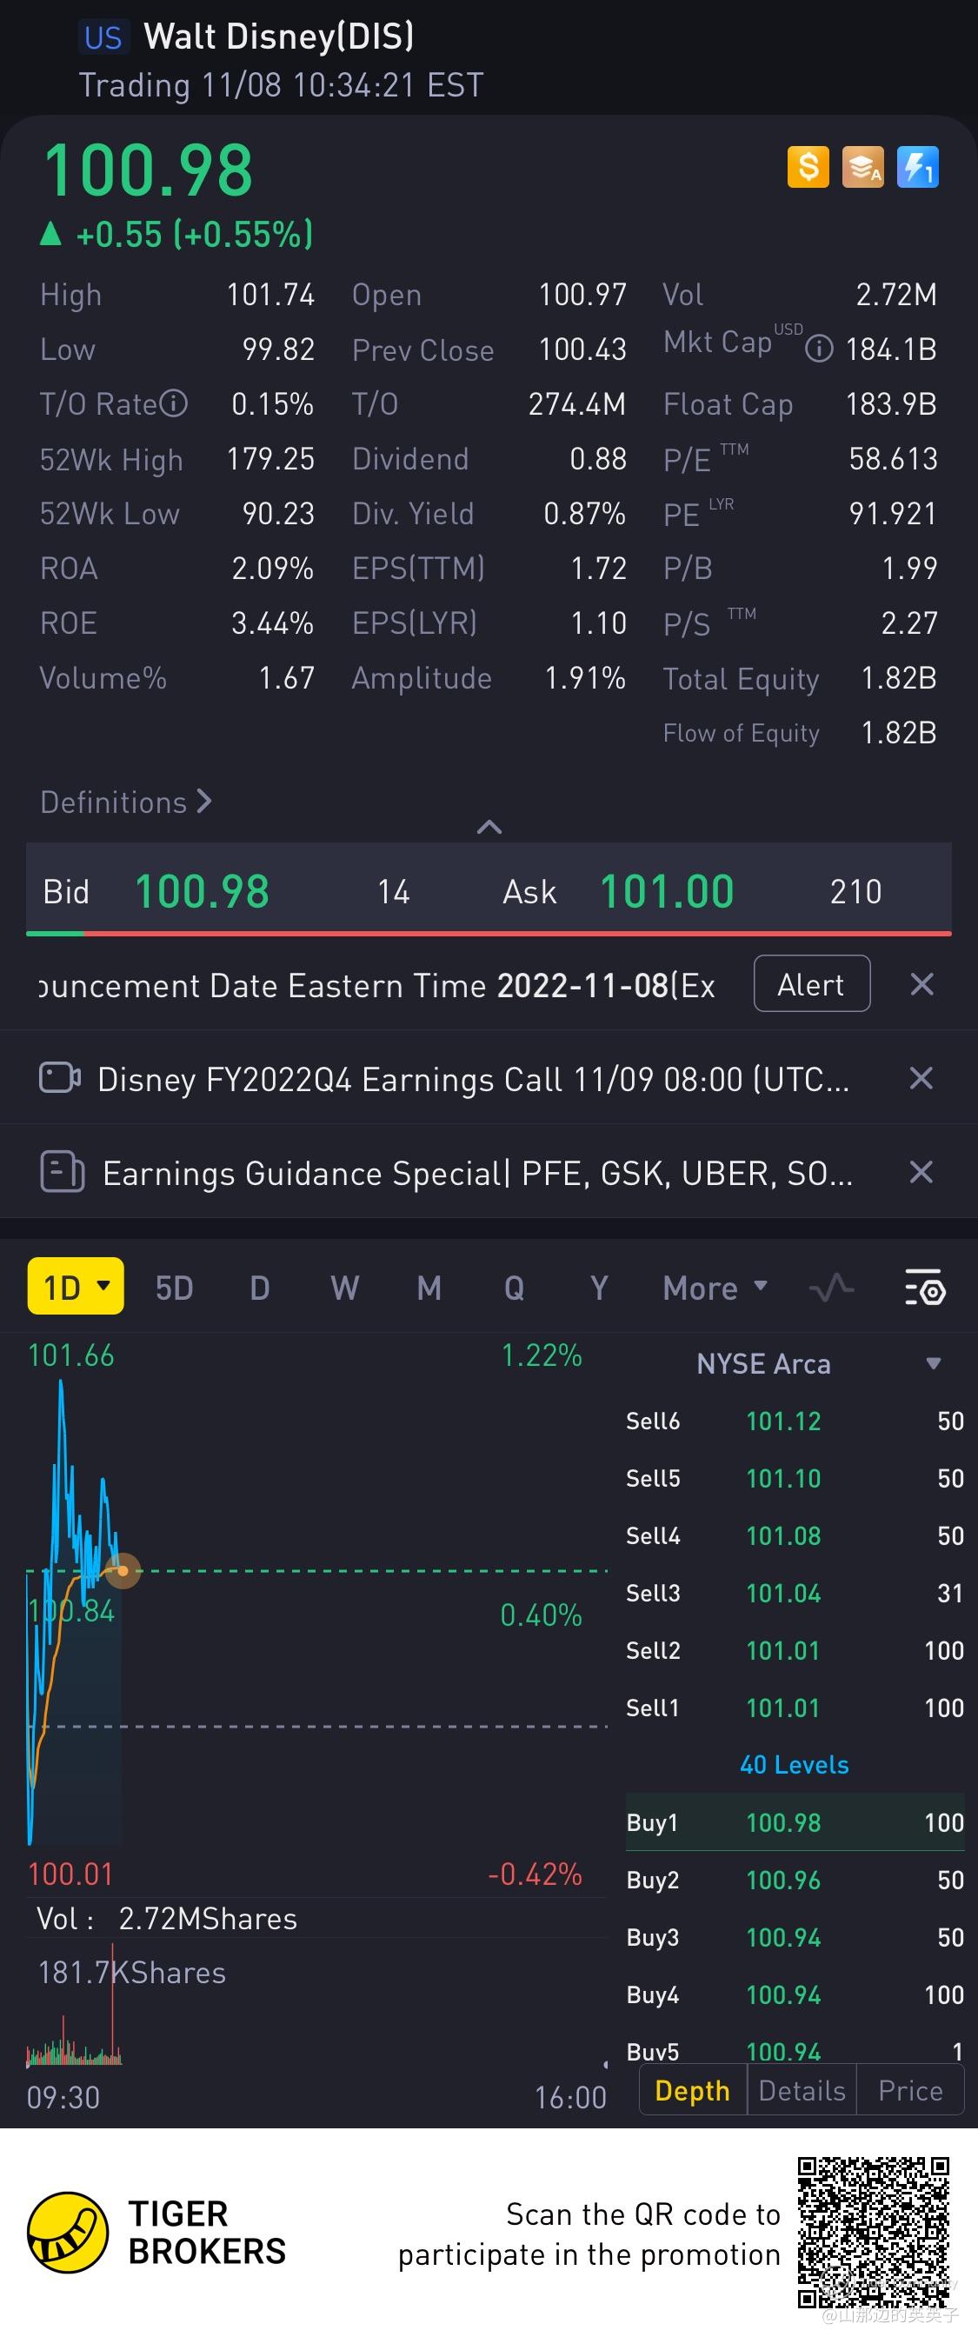The image size is (978, 2337).
Task: Open the NYSE Arca exchange dropdown
Action: coord(932,1363)
